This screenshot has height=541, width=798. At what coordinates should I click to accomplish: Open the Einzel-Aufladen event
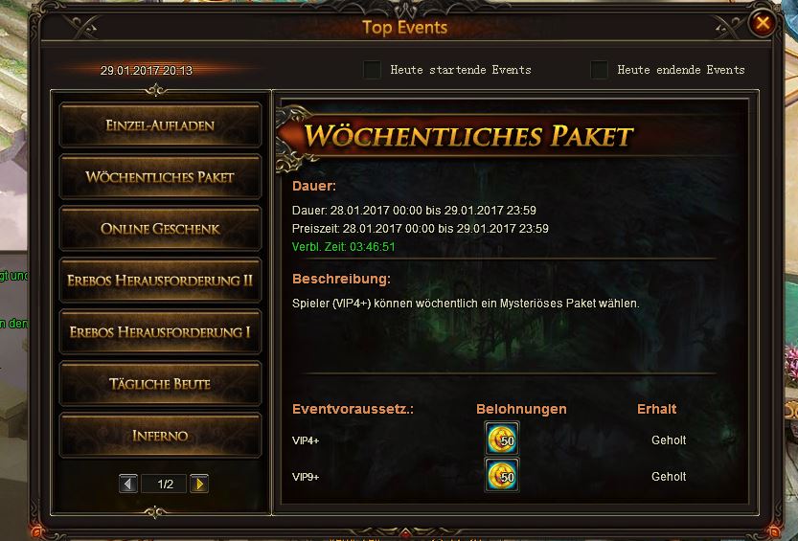[x=160, y=125]
